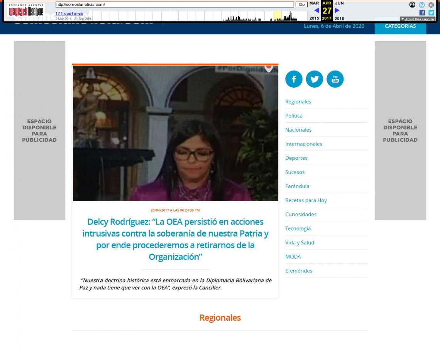Open Curiosidades category link
The image size is (440, 352).
[301, 214]
